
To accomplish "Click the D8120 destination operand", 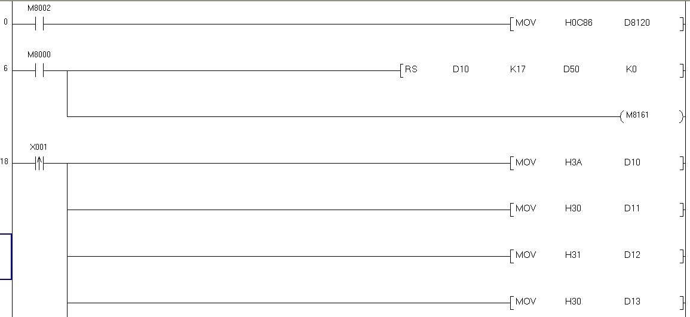I will pos(636,23).
